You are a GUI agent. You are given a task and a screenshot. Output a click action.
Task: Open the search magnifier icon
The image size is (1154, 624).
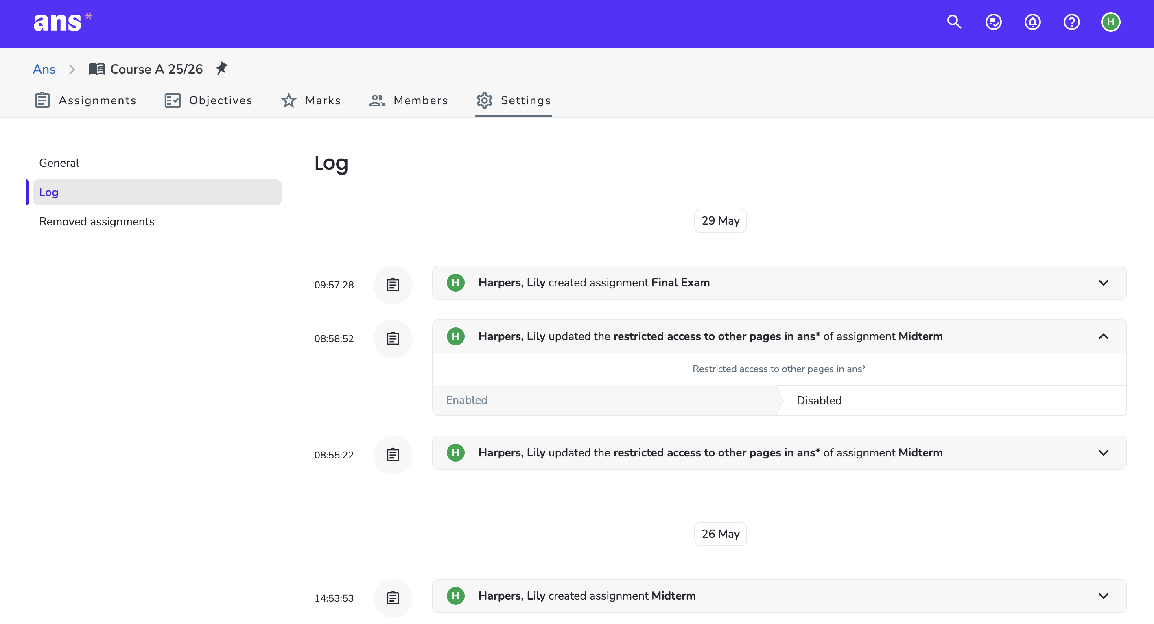pos(954,22)
